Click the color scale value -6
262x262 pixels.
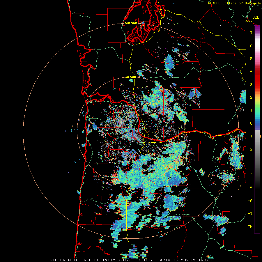250,201
